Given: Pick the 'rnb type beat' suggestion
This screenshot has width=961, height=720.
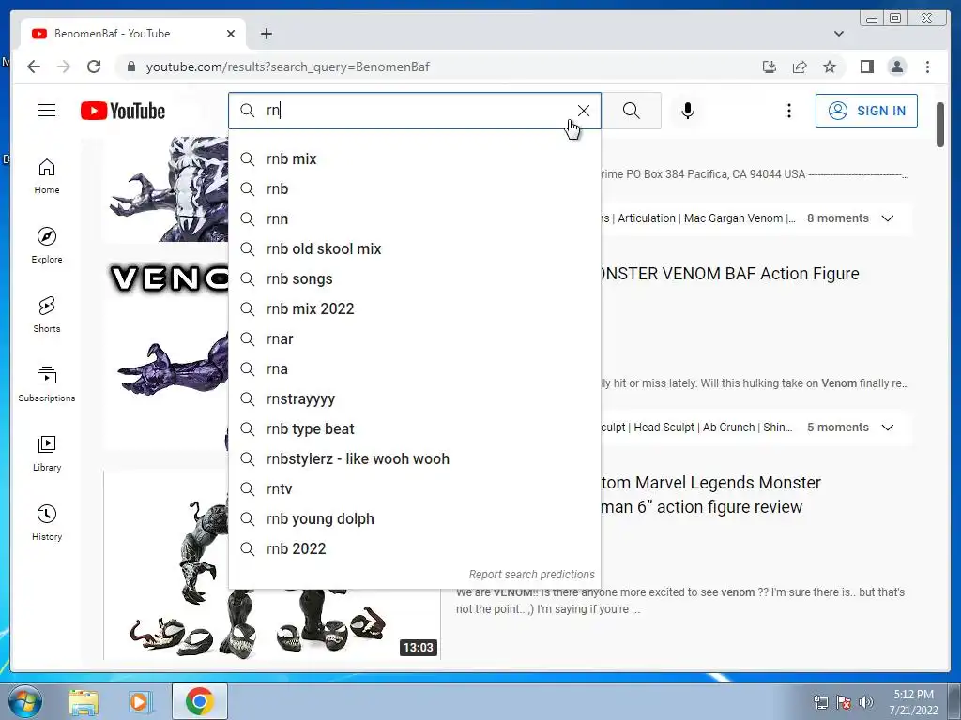Looking at the screenshot, I should coord(414,428).
